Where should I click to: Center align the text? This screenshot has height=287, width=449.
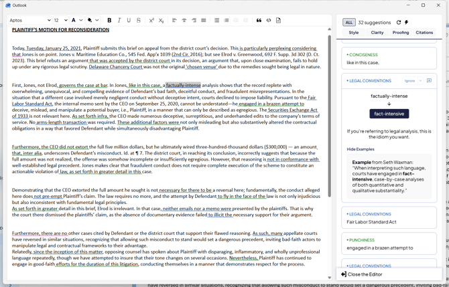coord(184,20)
